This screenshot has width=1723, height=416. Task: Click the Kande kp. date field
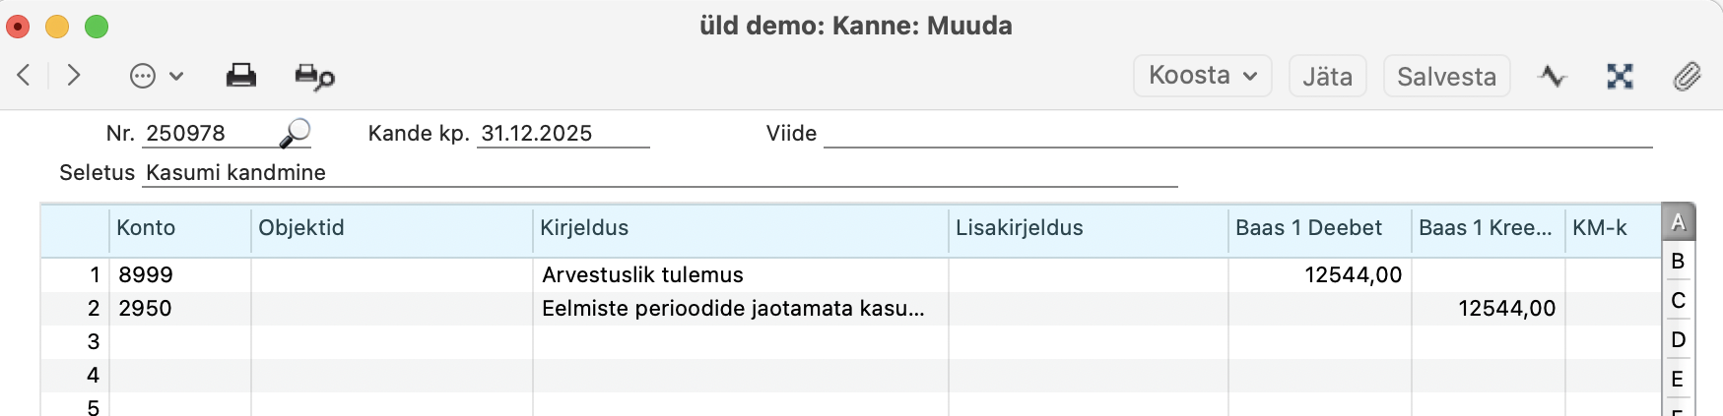[562, 134]
